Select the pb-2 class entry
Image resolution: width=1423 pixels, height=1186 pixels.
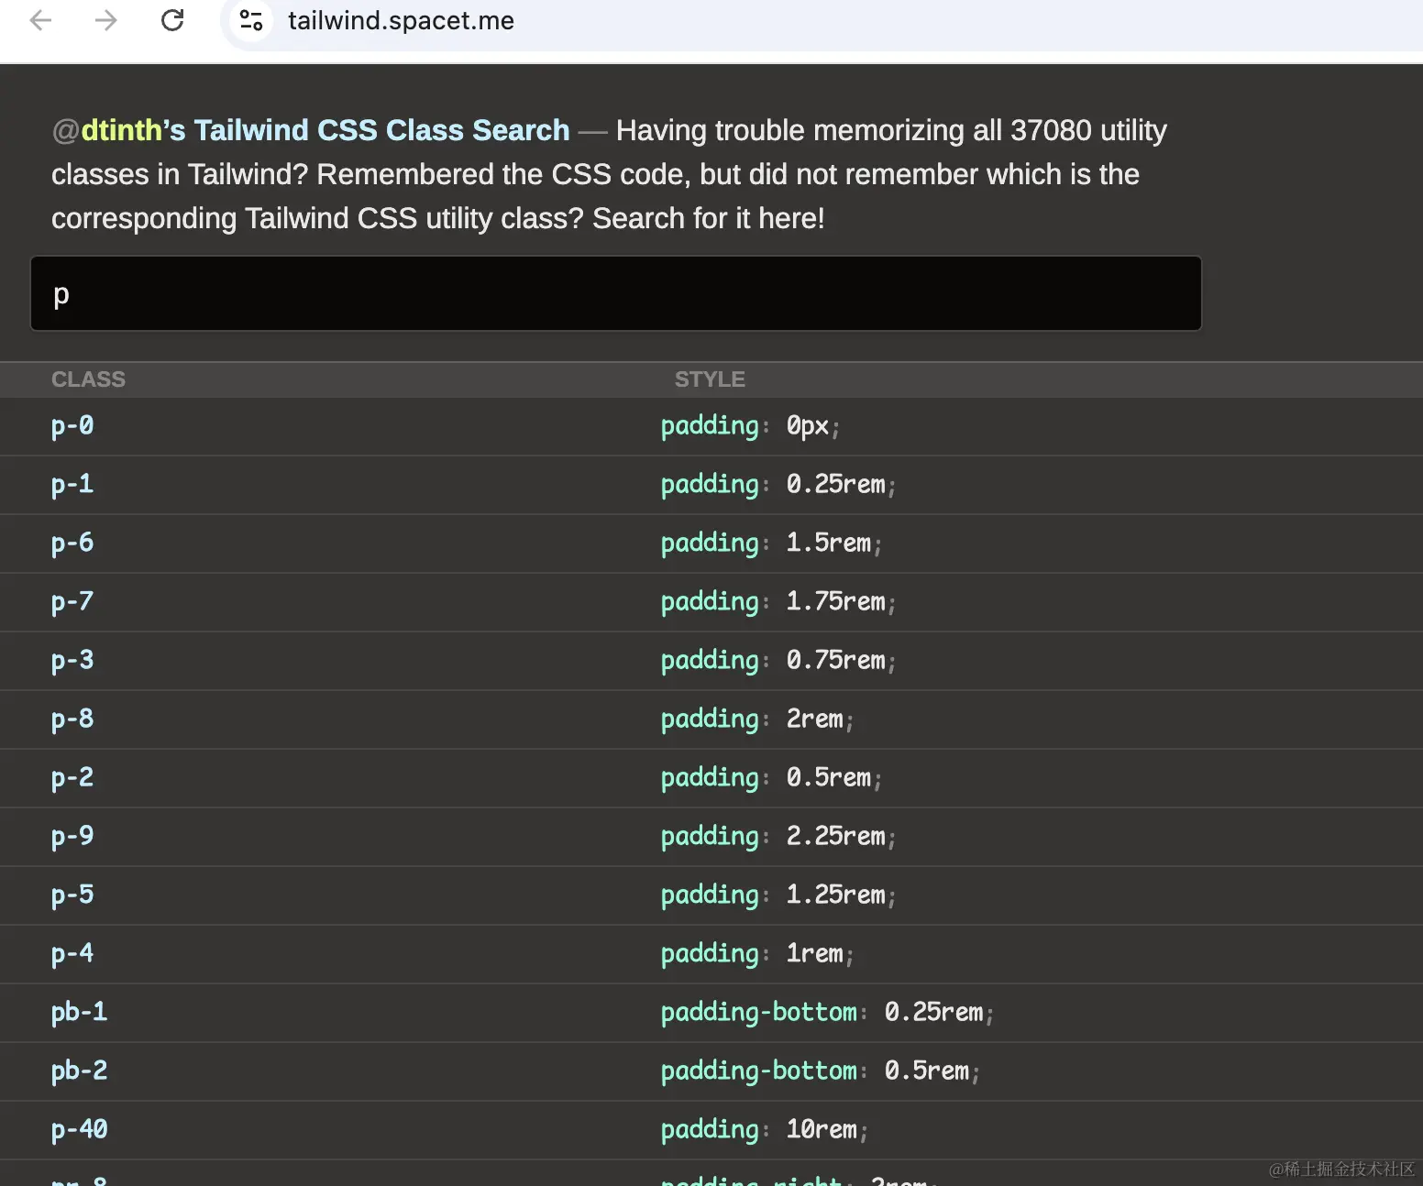(x=79, y=1071)
